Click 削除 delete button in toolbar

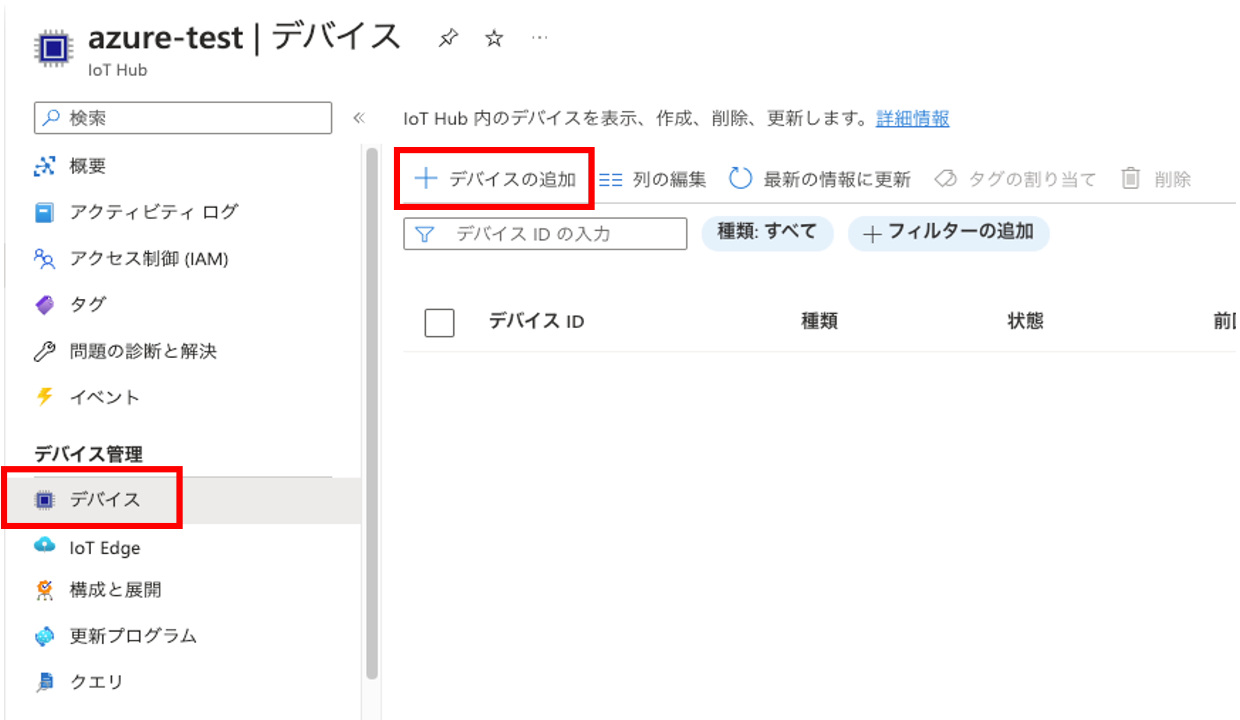point(1157,179)
